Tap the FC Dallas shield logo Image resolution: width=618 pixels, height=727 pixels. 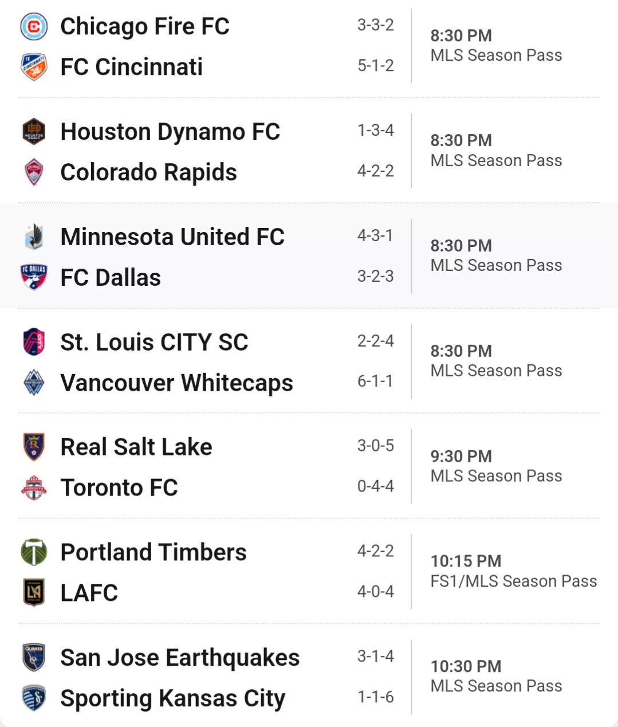click(x=34, y=277)
